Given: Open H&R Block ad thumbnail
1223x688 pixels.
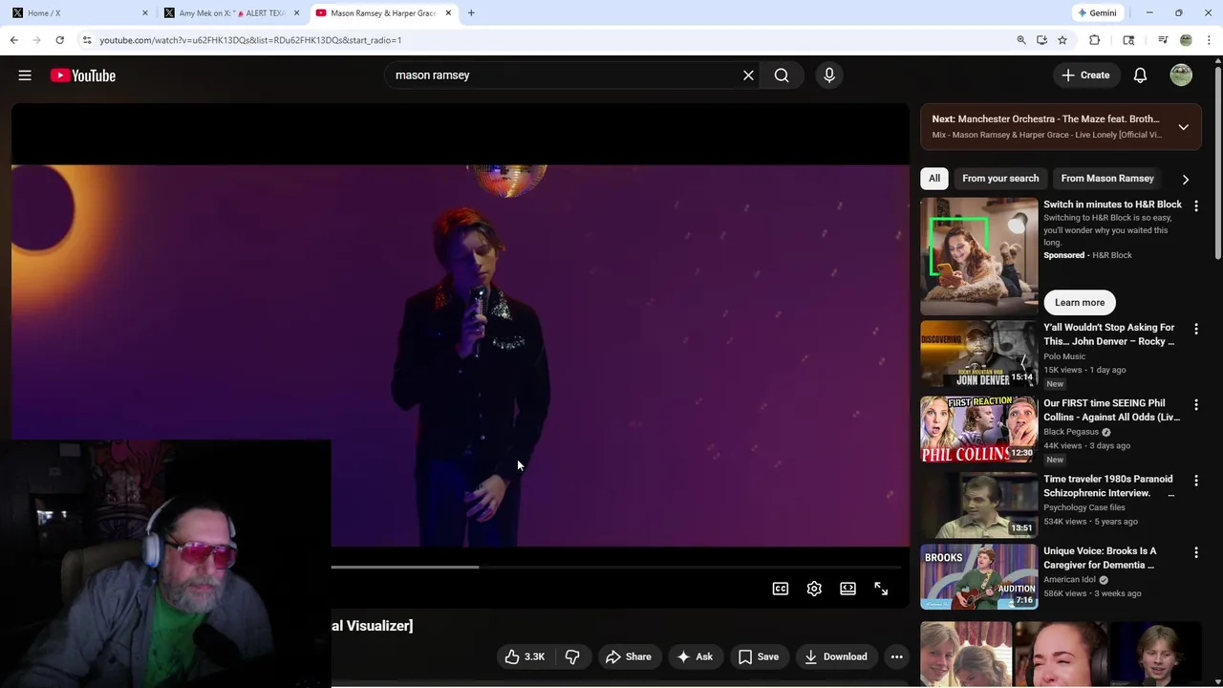Looking at the screenshot, I should point(978,256).
